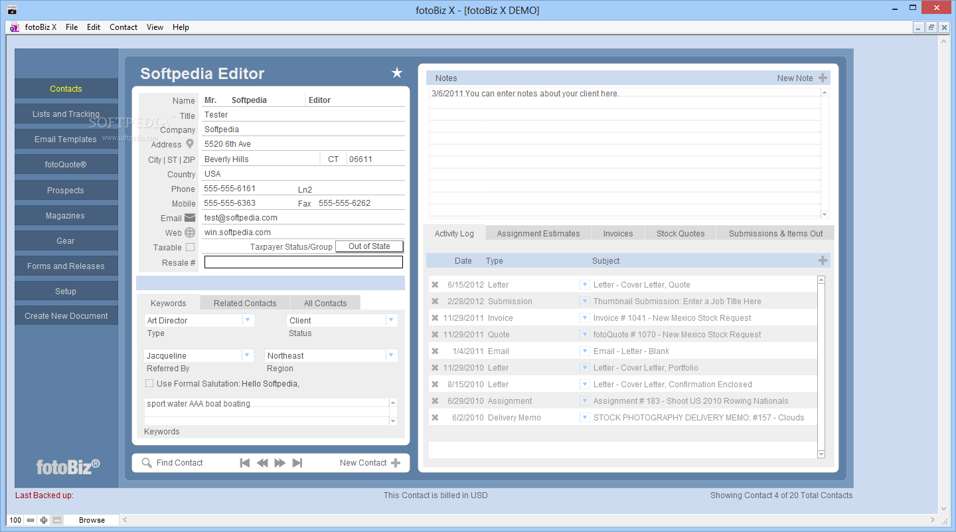
Task: Open the fotoQuote® section
Action: tap(66, 165)
